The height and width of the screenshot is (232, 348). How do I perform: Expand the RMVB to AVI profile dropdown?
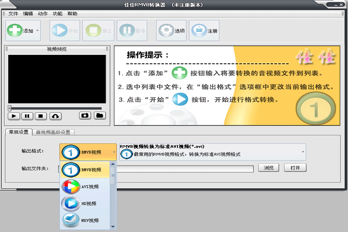[x=303, y=152]
